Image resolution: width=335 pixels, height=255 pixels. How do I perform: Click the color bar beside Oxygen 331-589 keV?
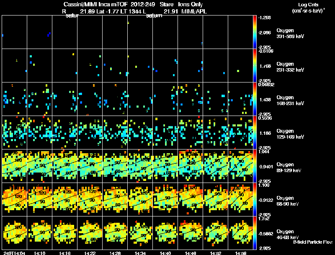tap(255, 32)
